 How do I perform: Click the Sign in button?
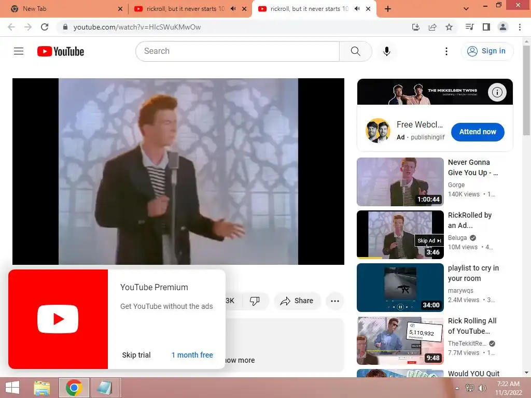487,51
